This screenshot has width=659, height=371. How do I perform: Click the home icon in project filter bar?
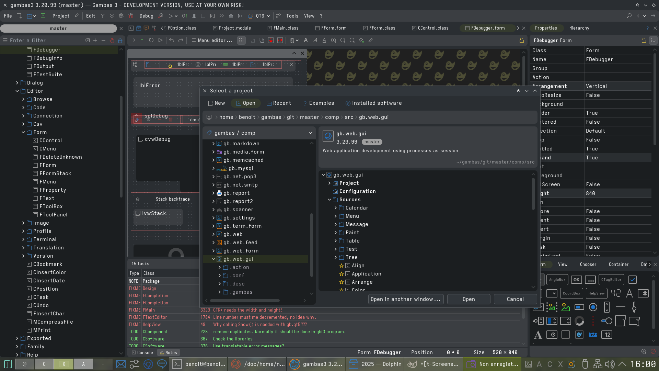pos(120,41)
